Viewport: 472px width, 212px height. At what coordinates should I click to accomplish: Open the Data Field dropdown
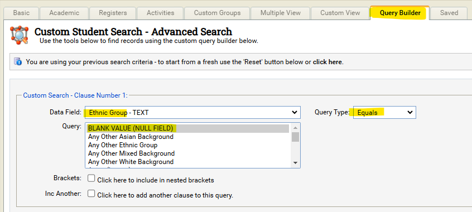(192, 112)
